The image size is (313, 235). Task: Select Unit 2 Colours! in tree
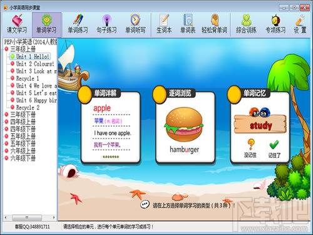(x=35, y=64)
